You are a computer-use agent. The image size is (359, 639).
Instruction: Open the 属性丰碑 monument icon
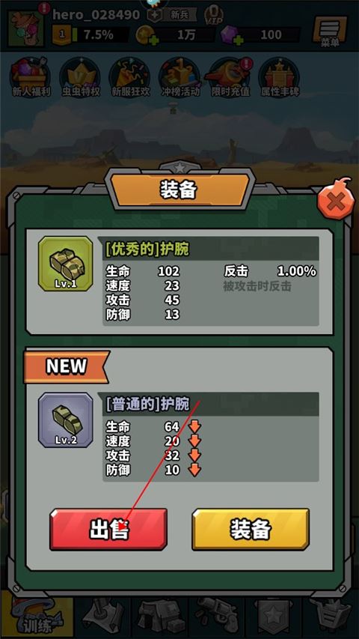click(279, 77)
